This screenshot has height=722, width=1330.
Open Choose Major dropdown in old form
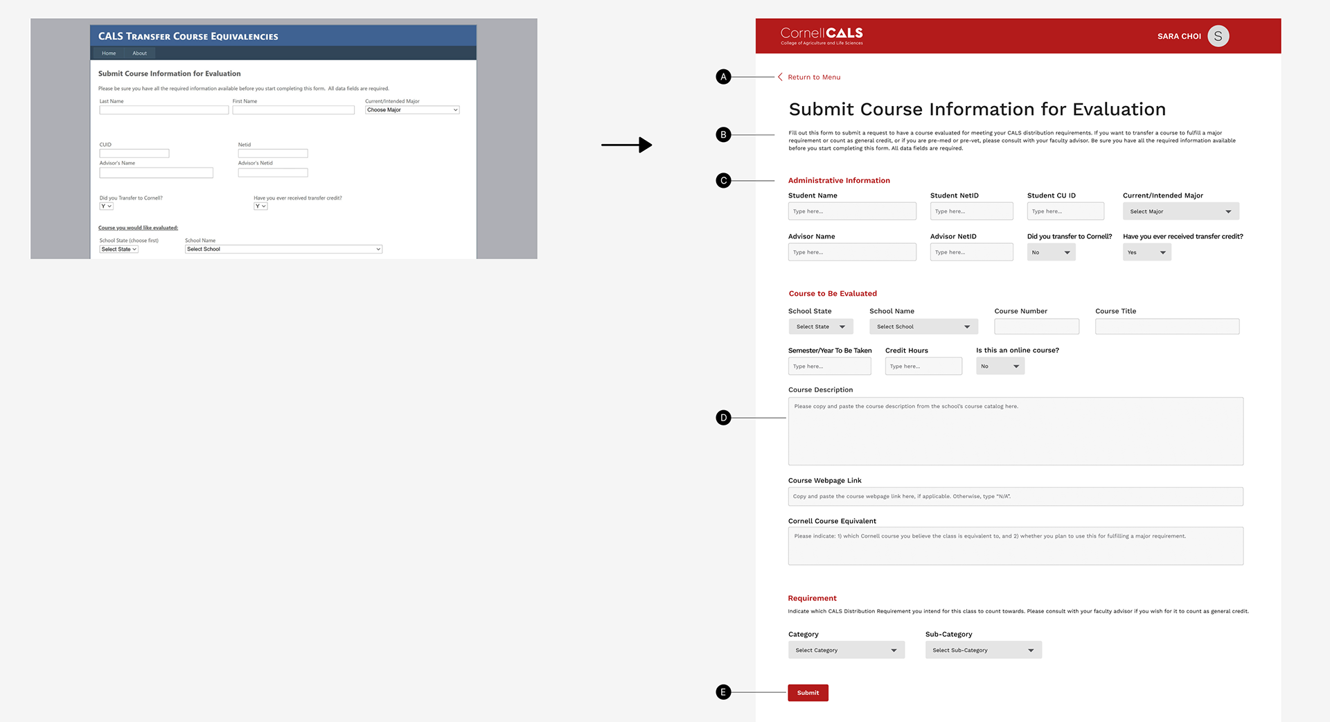point(412,110)
